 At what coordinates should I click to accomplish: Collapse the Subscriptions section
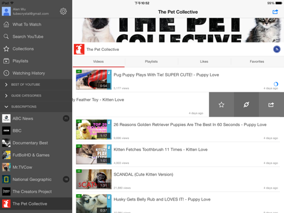[x=36, y=106]
